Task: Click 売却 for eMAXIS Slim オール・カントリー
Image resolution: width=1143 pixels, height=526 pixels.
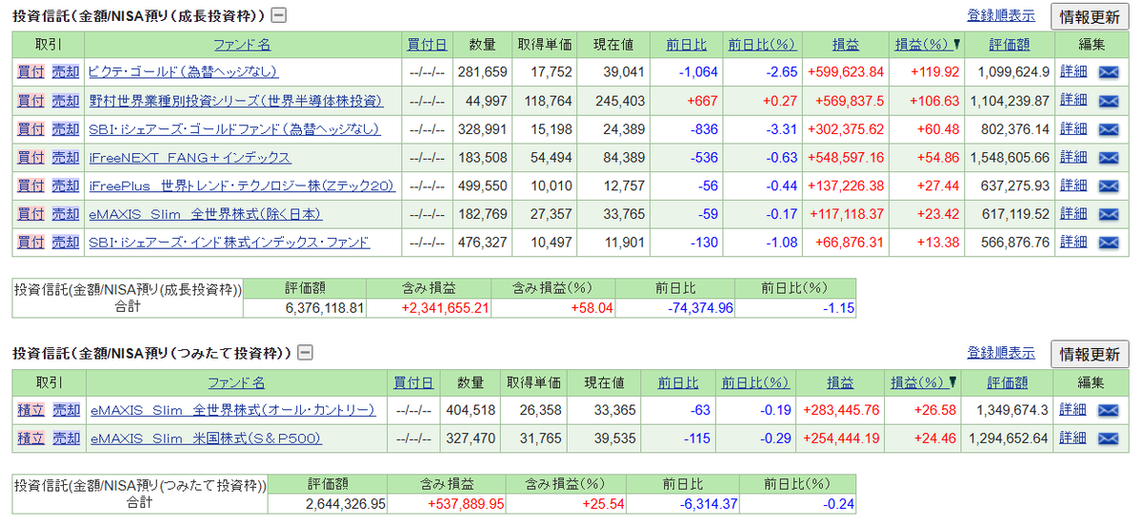Action: pos(66,411)
